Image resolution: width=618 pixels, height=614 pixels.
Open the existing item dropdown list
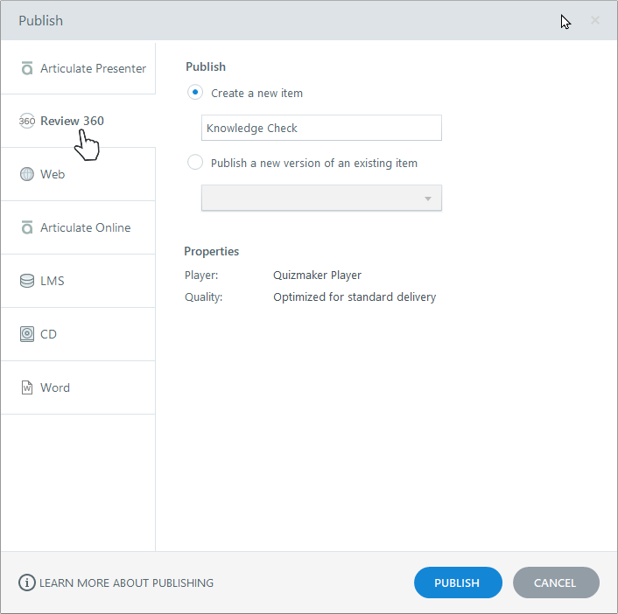click(321, 198)
